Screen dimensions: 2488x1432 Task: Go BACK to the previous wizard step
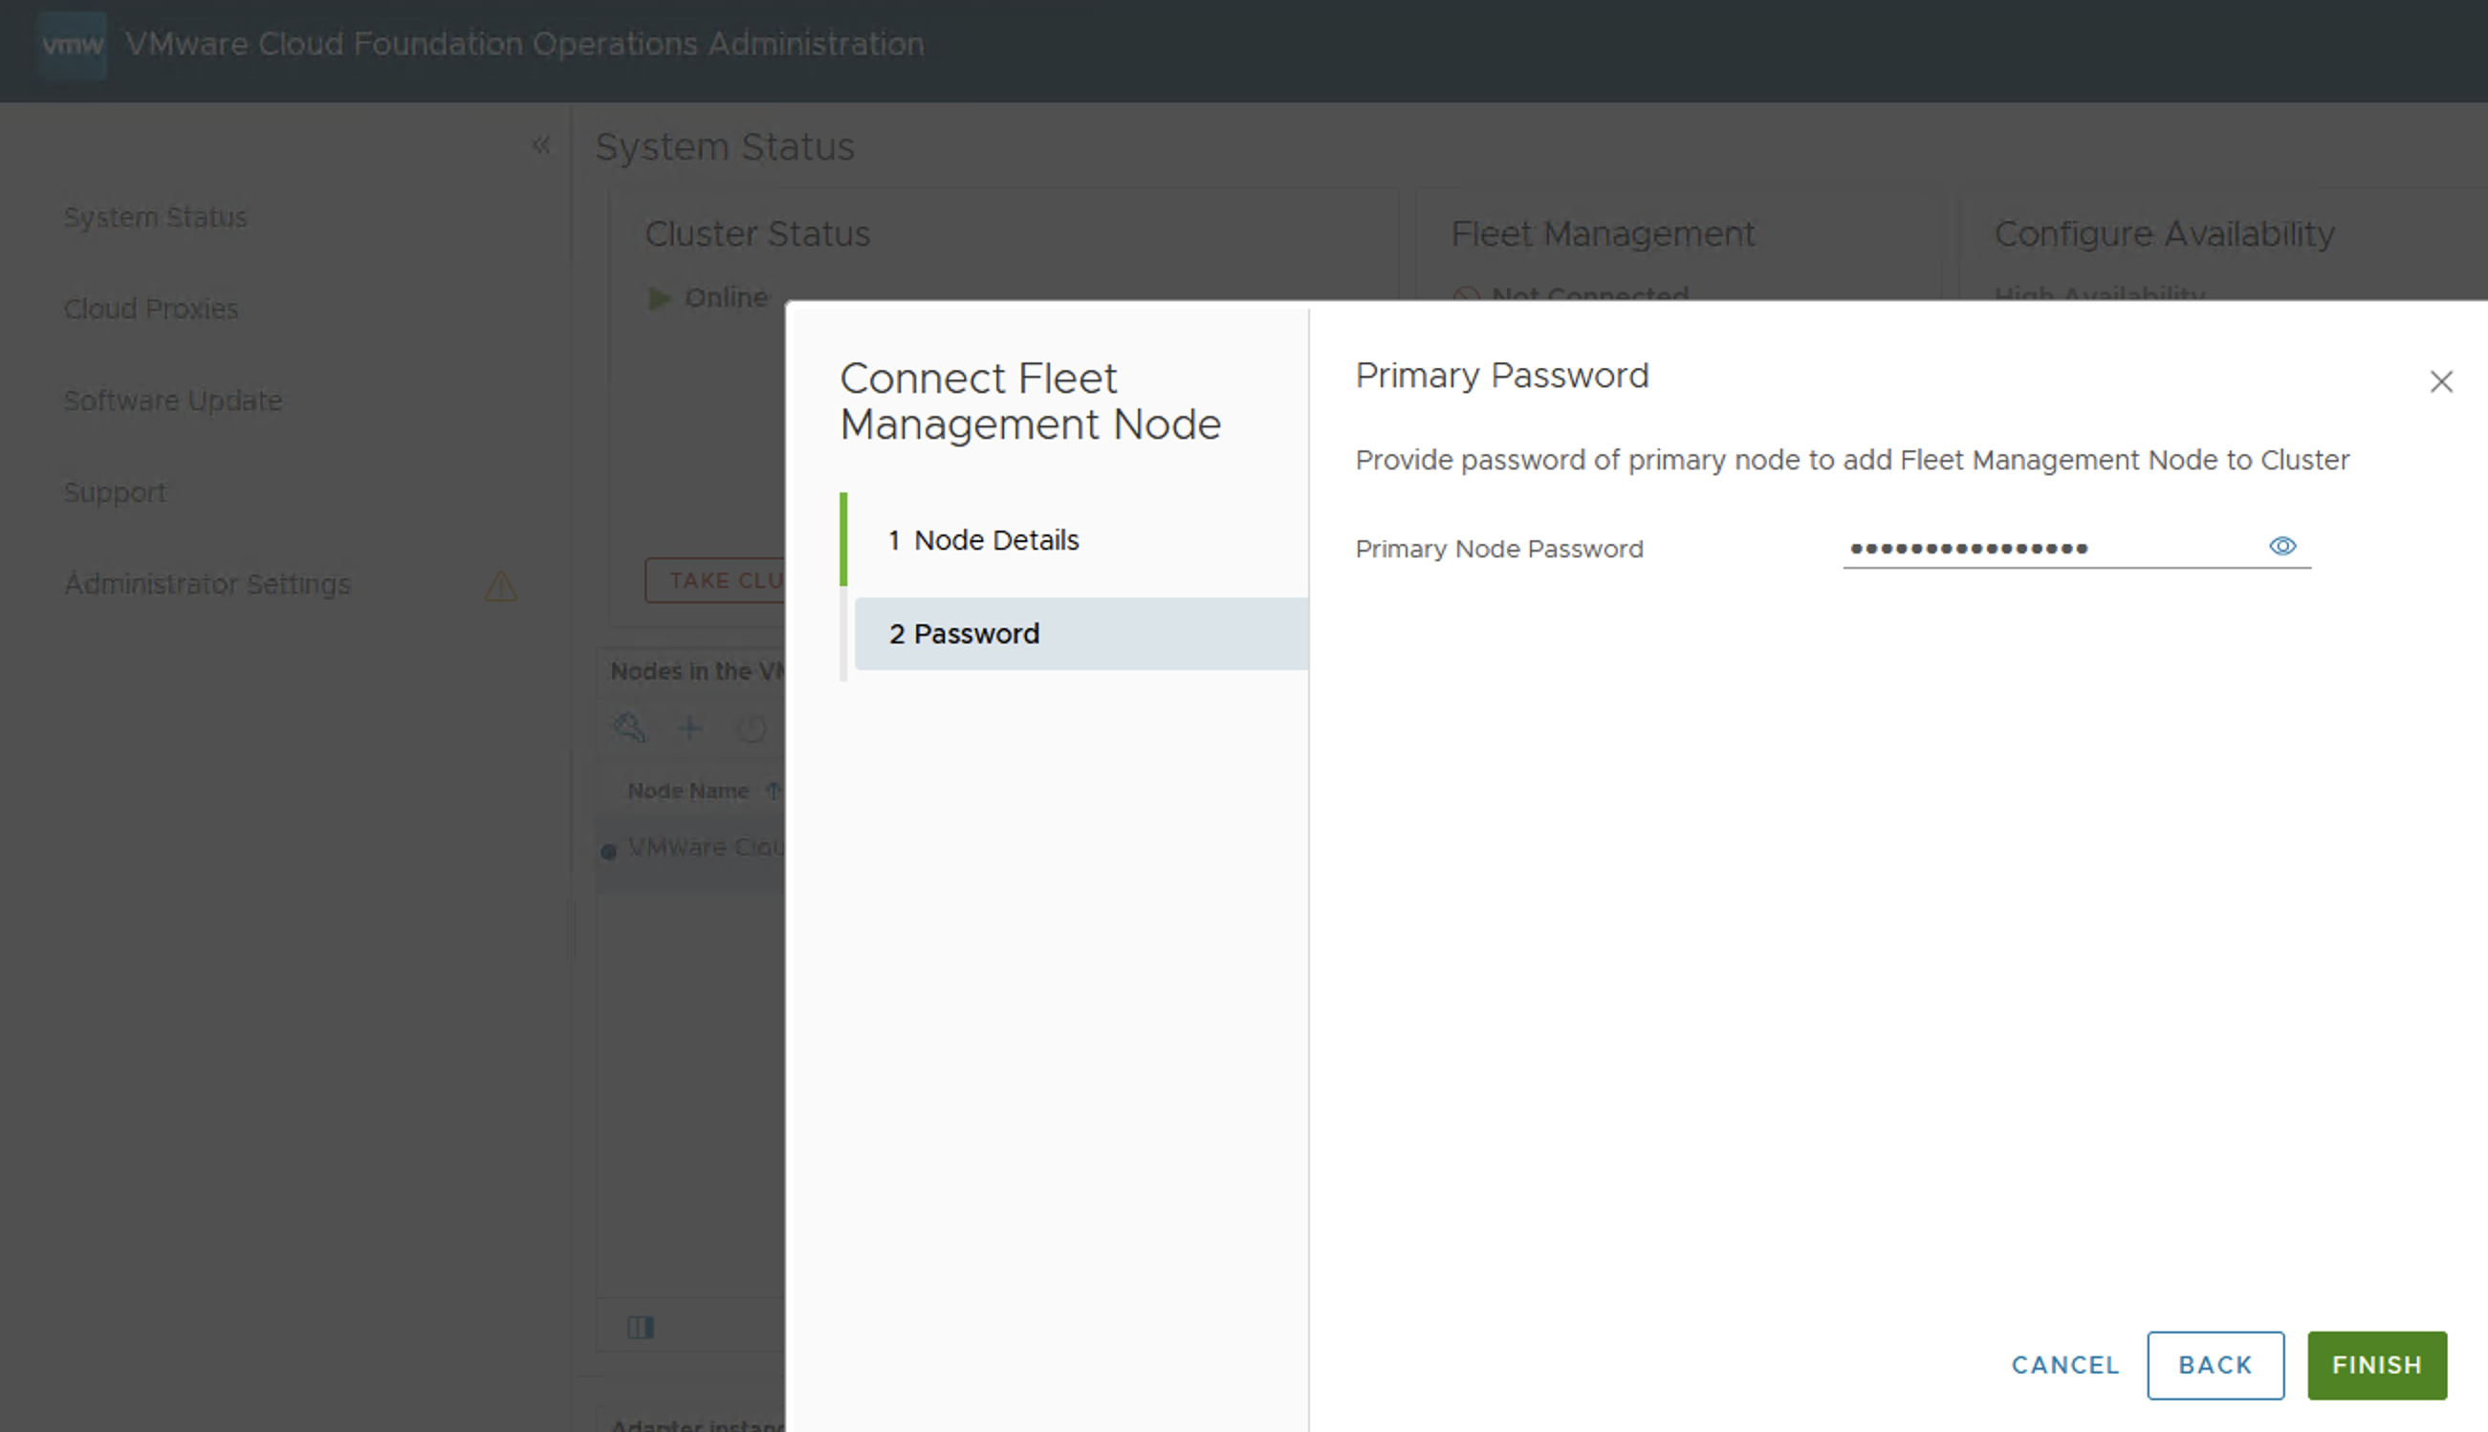[x=2215, y=1365]
